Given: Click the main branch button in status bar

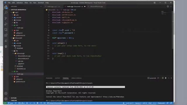Looking at the screenshot, I should click(11, 103).
